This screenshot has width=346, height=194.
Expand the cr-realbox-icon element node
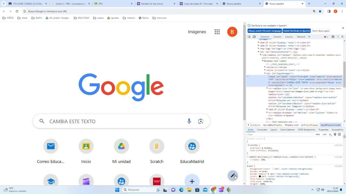(x=267, y=88)
